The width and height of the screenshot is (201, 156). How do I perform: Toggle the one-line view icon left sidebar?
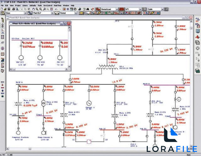tap(3, 26)
